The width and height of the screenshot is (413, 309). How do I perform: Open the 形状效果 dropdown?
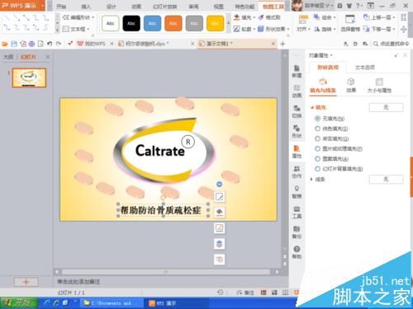pyautogui.click(x=274, y=29)
